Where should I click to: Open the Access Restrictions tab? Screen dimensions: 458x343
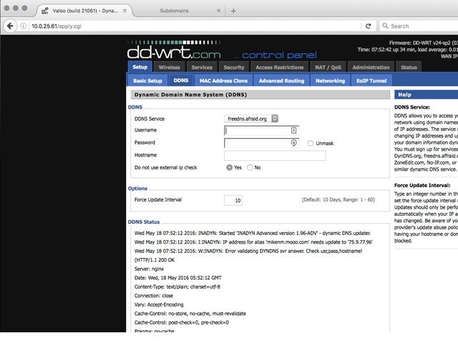pyautogui.click(x=280, y=67)
